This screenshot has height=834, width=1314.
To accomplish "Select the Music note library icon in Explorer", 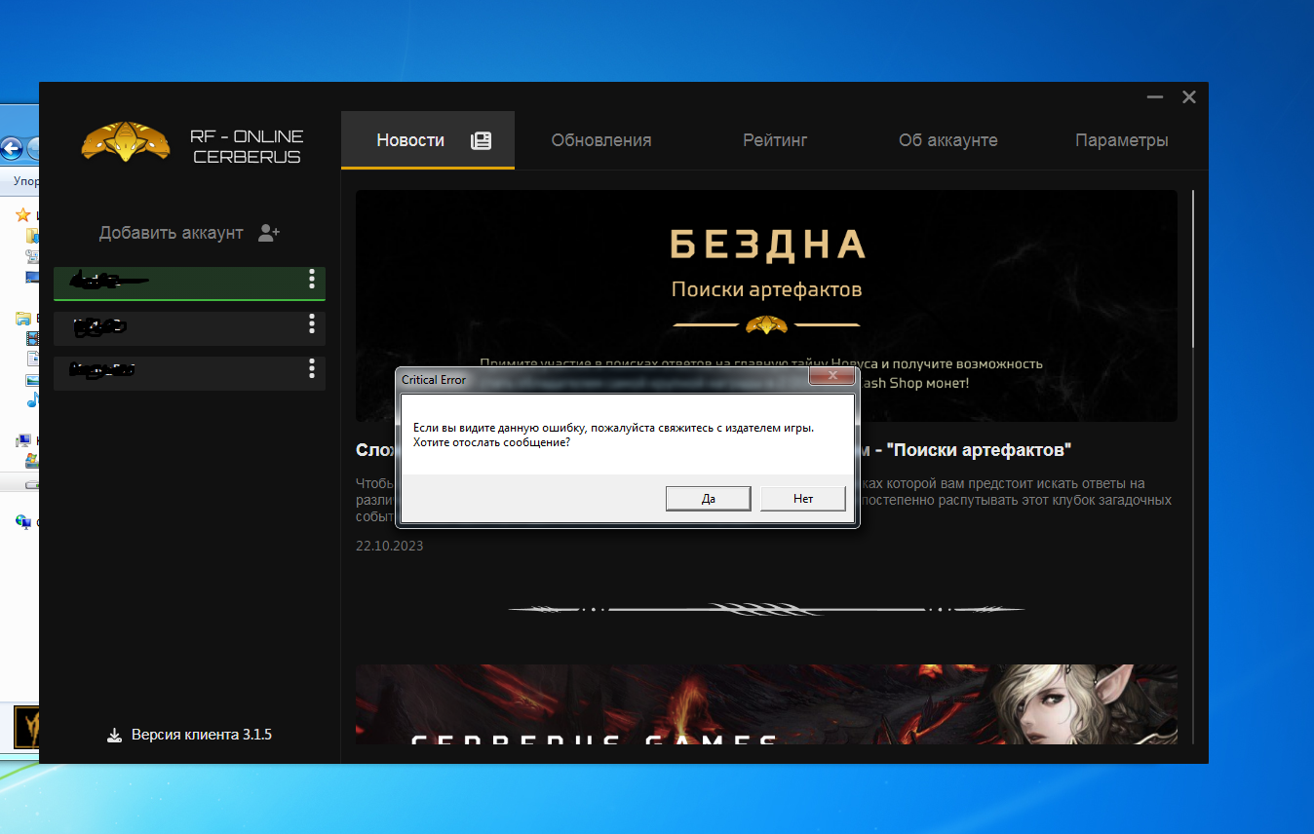I will point(32,399).
